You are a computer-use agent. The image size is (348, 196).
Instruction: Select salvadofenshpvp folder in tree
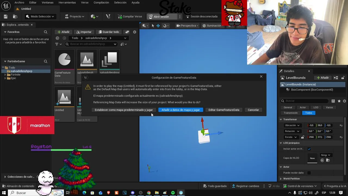click(x=21, y=71)
